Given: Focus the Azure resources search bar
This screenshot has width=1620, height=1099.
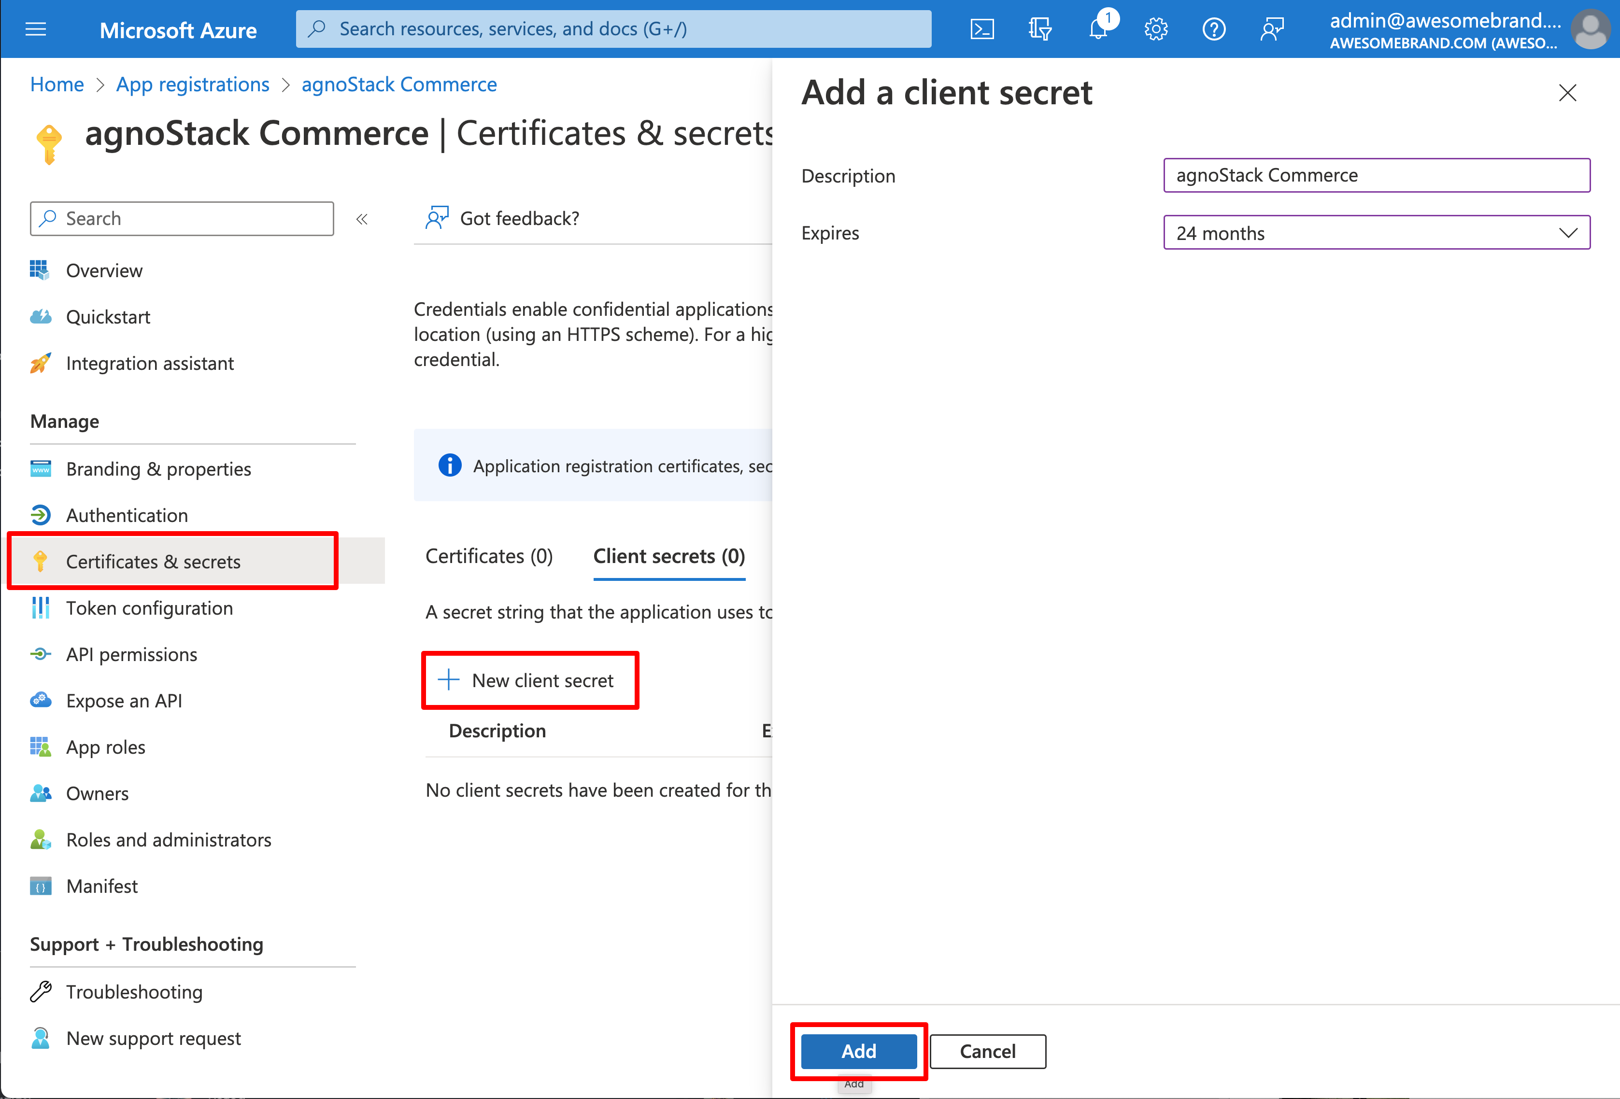Looking at the screenshot, I should point(613,28).
